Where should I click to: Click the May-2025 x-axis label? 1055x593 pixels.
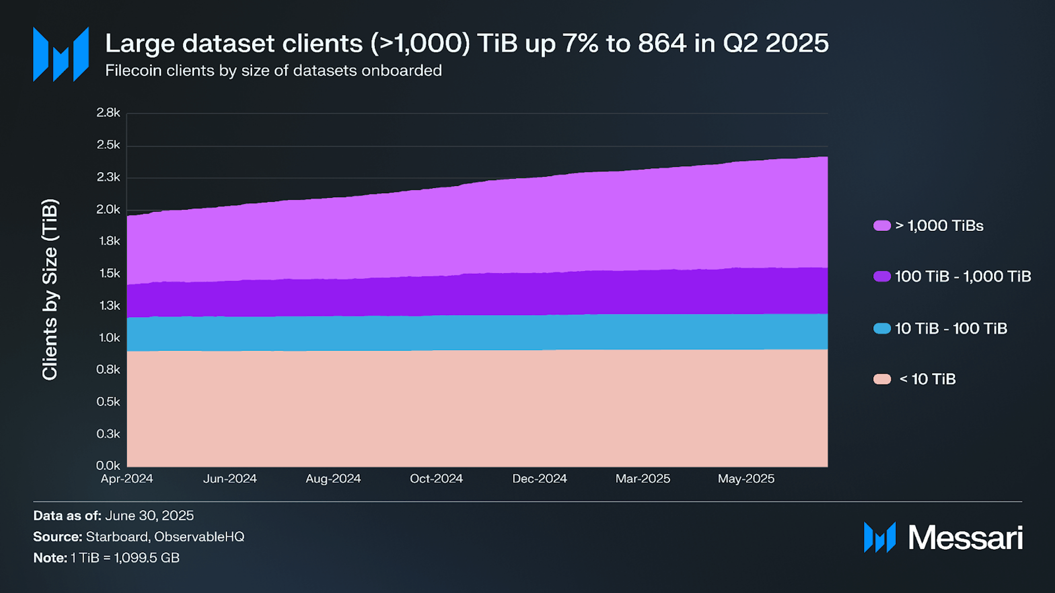tap(746, 479)
